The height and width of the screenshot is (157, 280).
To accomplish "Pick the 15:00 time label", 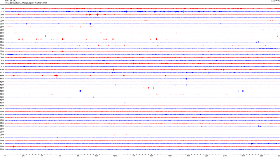I will (x=2, y=100).
